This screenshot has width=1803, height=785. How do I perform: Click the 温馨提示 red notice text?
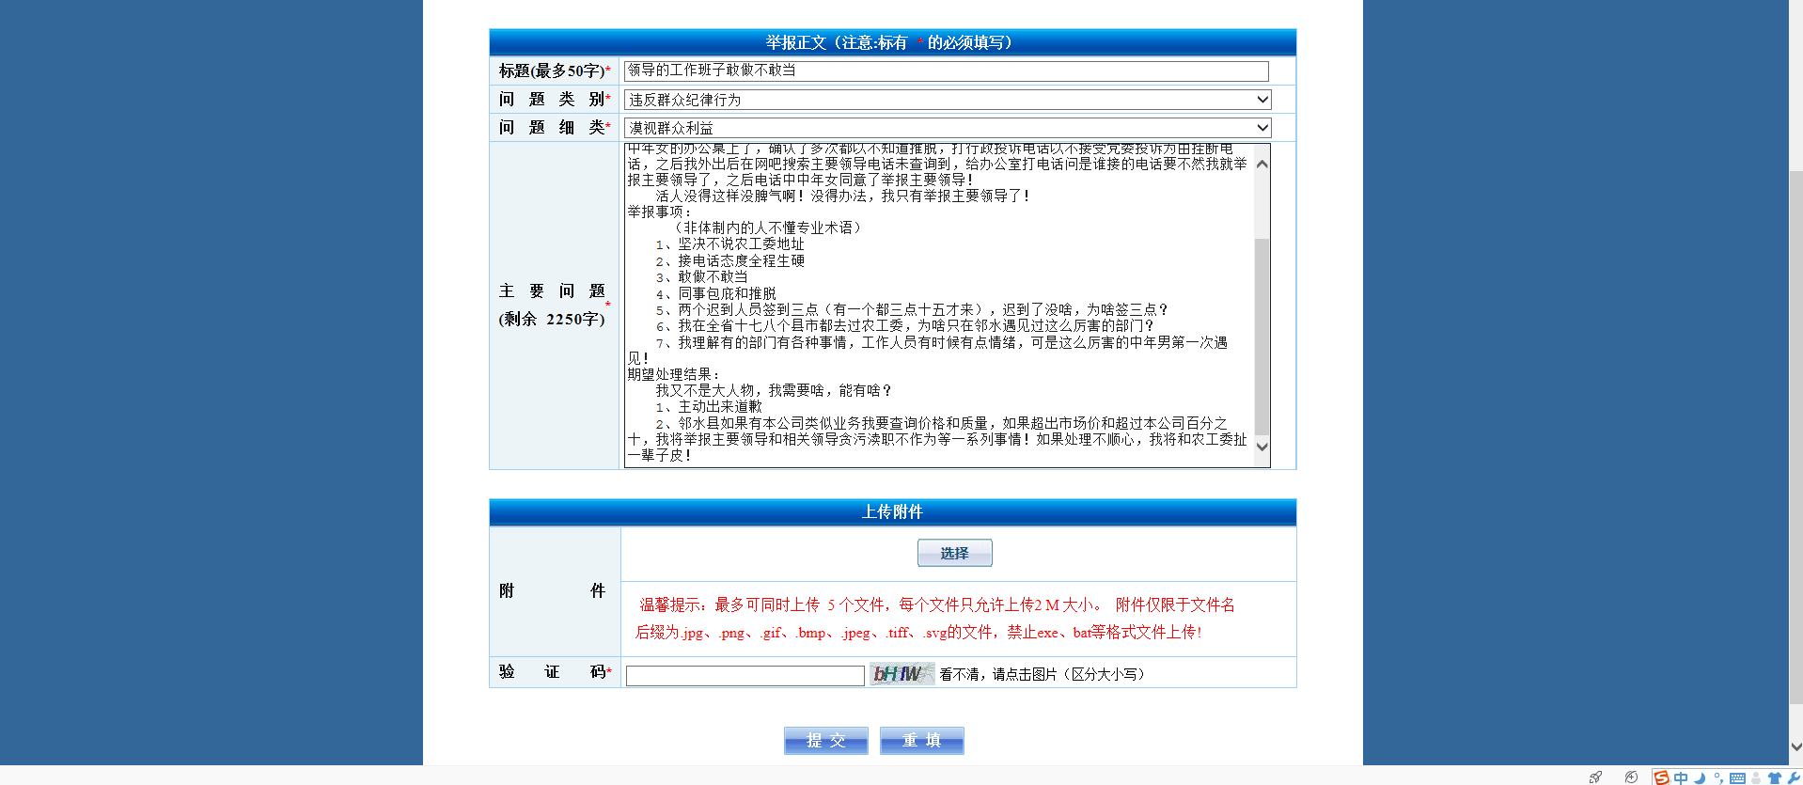pyautogui.click(x=936, y=619)
